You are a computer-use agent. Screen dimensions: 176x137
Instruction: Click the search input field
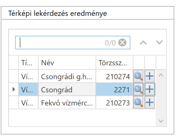(x=73, y=43)
